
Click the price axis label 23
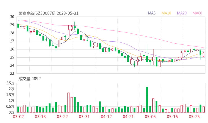pos(12,74)
